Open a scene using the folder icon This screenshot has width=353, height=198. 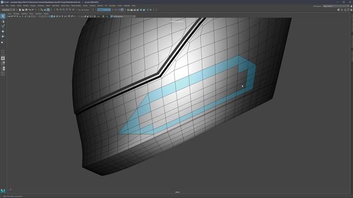[x=23, y=10]
